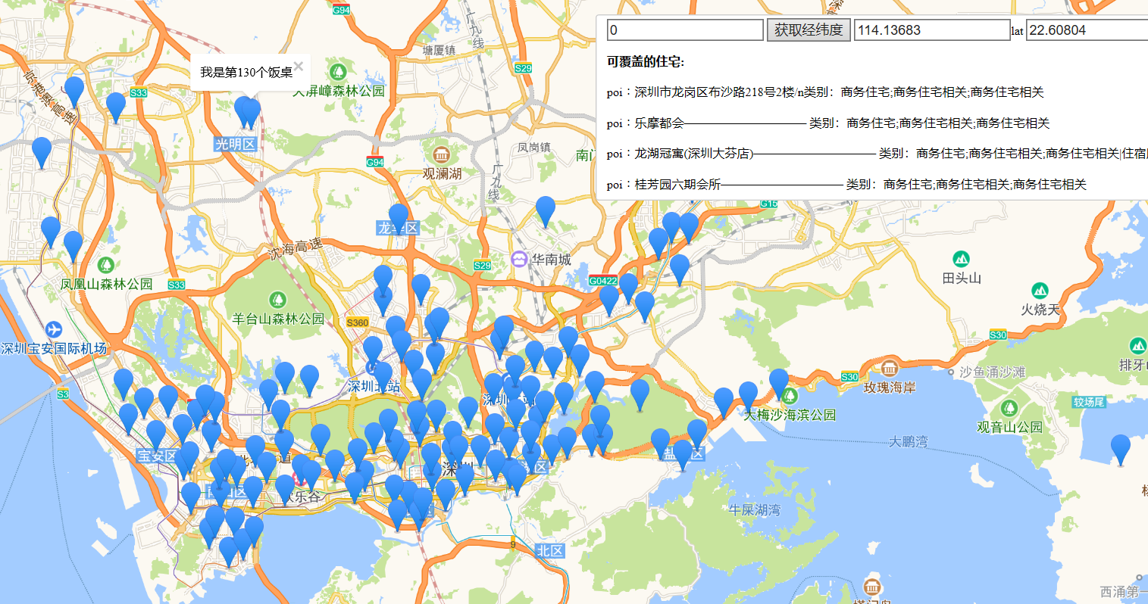The height and width of the screenshot is (604, 1148).
Task: Click the 观音山公园 park icon
Action: tap(1009, 409)
